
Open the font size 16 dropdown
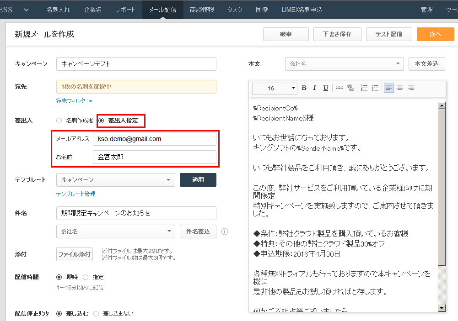point(275,88)
